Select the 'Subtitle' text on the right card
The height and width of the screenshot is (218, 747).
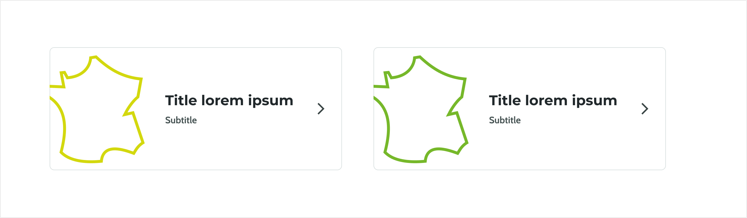click(x=505, y=120)
